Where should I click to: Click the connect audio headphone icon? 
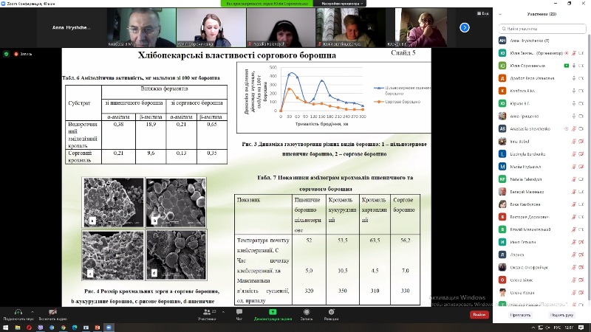pyautogui.click(x=17, y=312)
